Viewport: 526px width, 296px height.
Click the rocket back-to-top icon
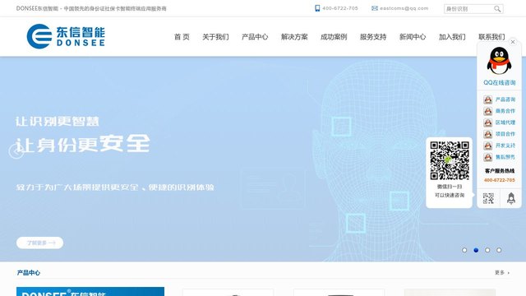point(511,198)
